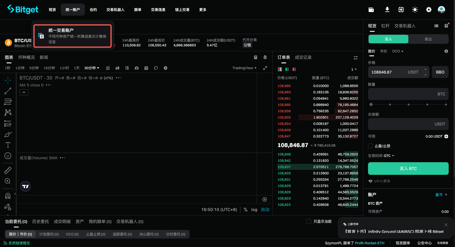Select the chart crosshair cursor tool

pyautogui.click(x=7, y=80)
